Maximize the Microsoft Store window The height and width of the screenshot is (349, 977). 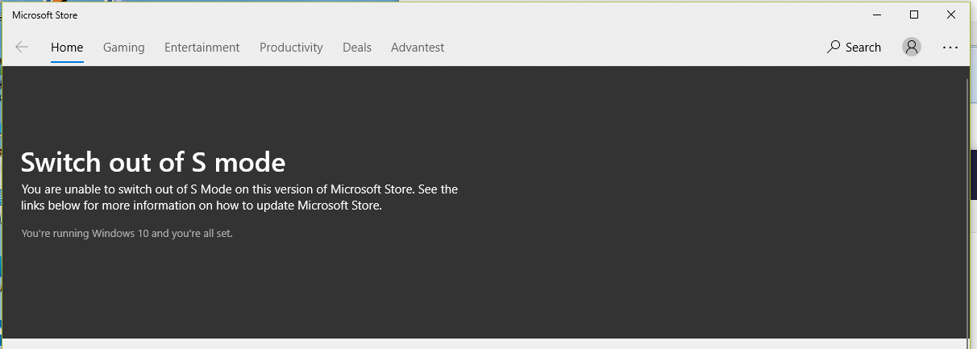tap(914, 15)
